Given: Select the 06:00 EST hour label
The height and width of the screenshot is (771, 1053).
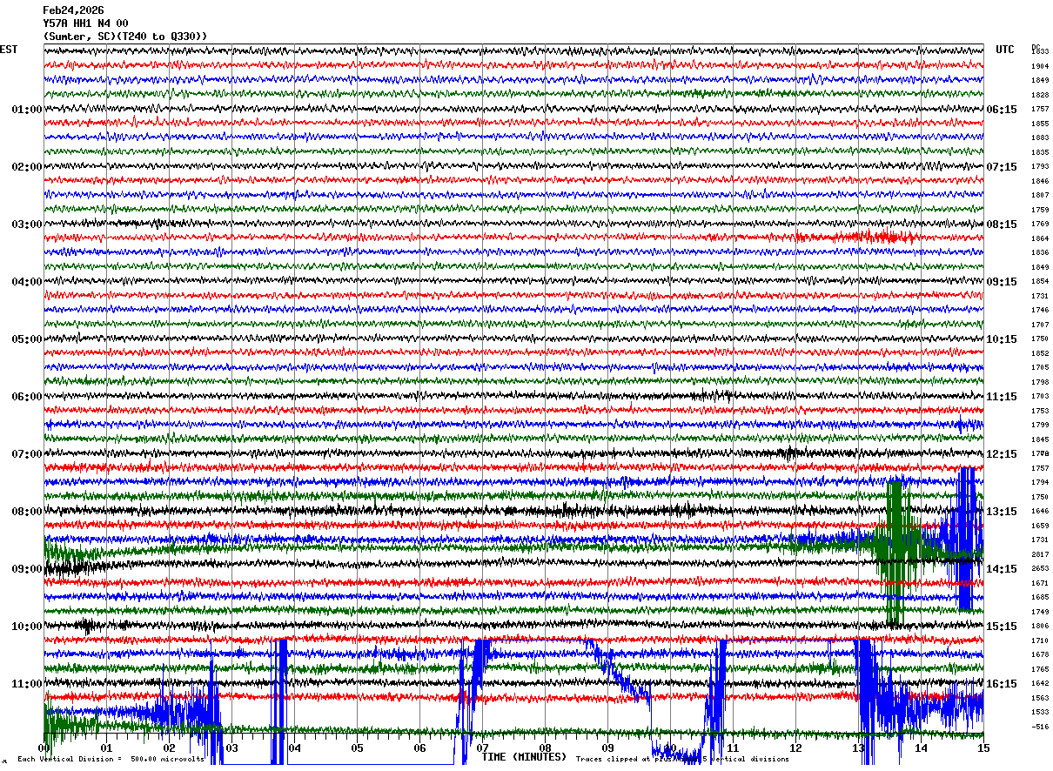Looking at the screenshot, I should [27, 397].
